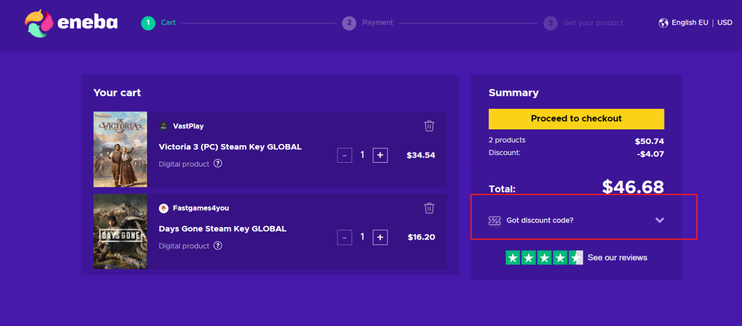742x326 pixels.
Task: Click the VastPlay seller avatar
Action: click(164, 126)
